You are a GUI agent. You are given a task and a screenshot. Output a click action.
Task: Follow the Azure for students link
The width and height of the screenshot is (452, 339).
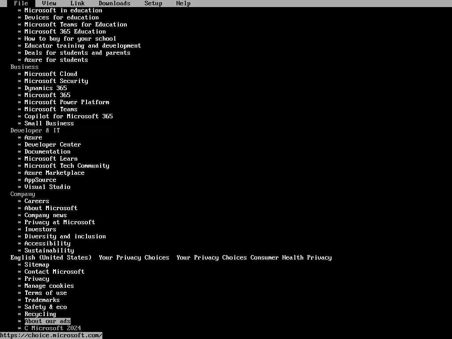point(56,60)
